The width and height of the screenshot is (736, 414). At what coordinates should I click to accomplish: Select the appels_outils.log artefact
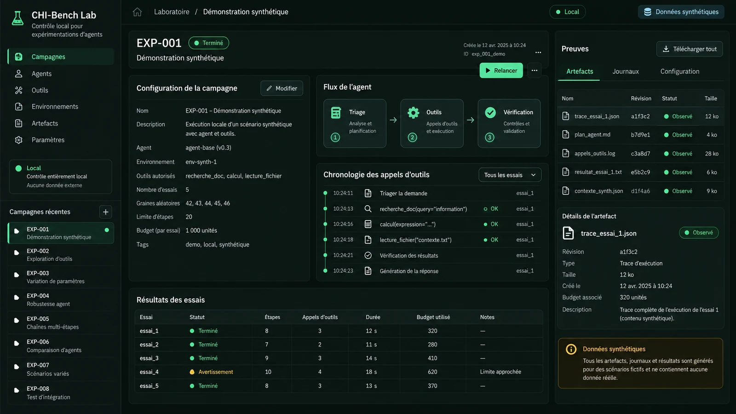point(640,154)
